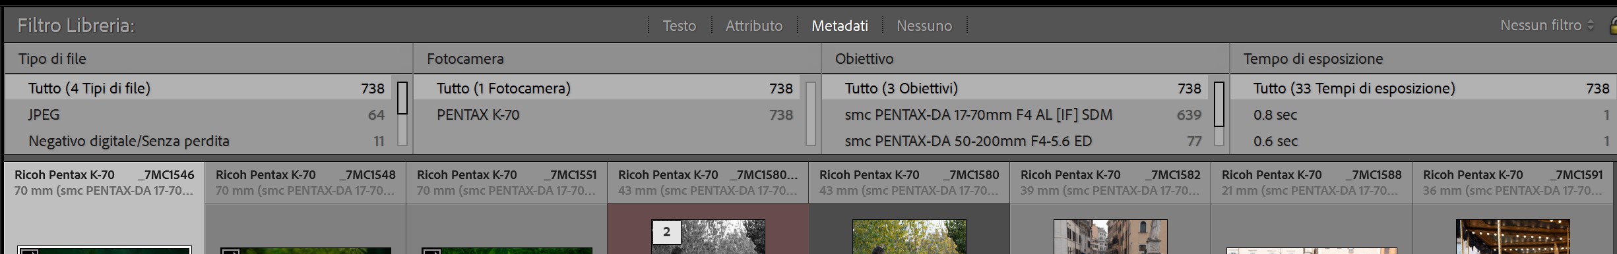Viewport: 1617px width, 254px height.
Task: Select the Nessuno filter option
Action: click(x=924, y=26)
